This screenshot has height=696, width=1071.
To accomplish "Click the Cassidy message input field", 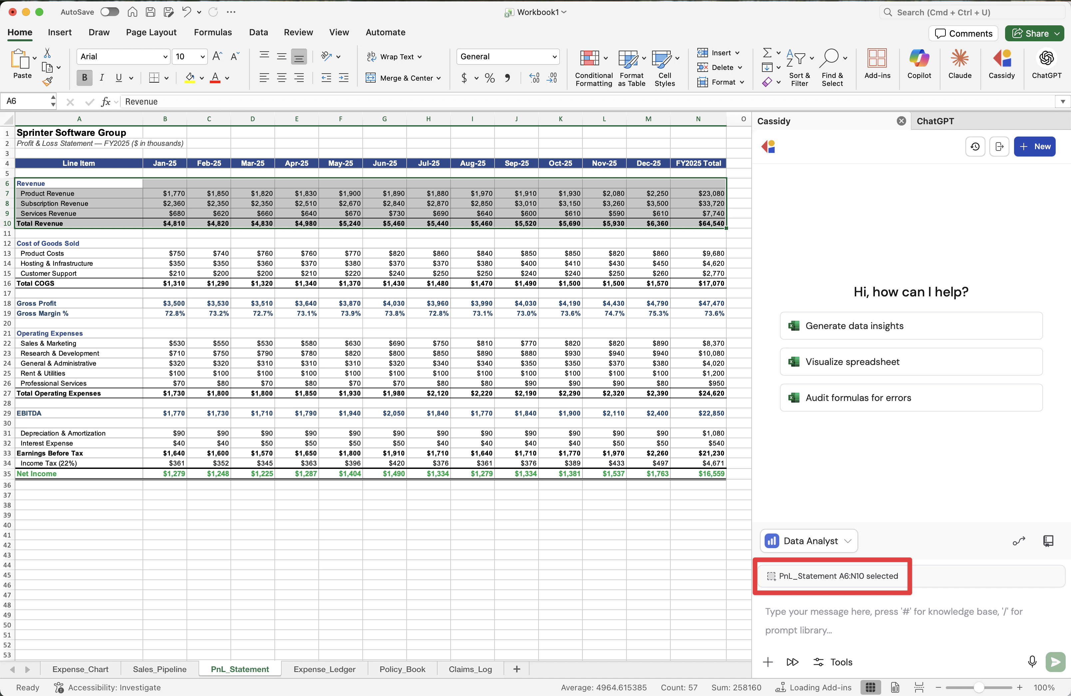I will point(911,621).
